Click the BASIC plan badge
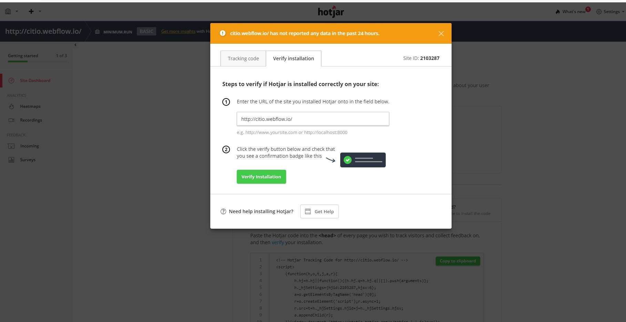Image resolution: width=626 pixels, height=322 pixels. pyautogui.click(x=147, y=31)
